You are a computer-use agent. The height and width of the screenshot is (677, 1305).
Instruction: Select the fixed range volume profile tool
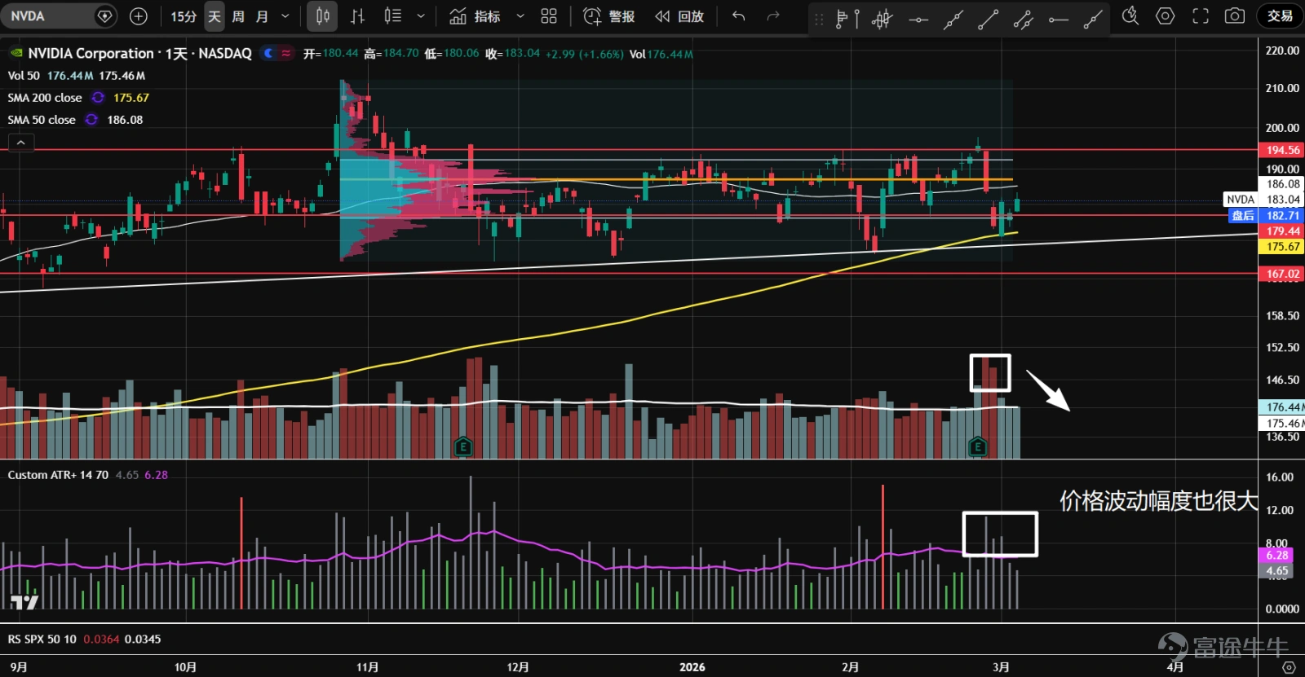point(848,18)
